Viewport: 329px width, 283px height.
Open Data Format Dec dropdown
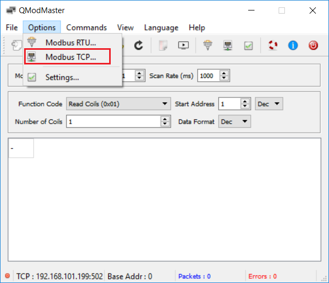tap(235, 122)
